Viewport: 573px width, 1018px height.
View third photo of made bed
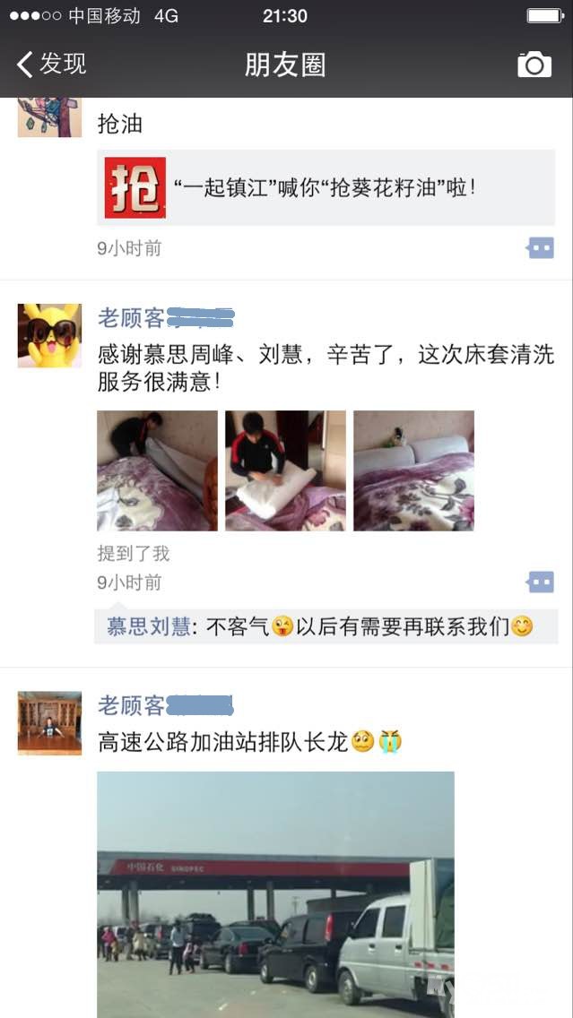coord(414,470)
